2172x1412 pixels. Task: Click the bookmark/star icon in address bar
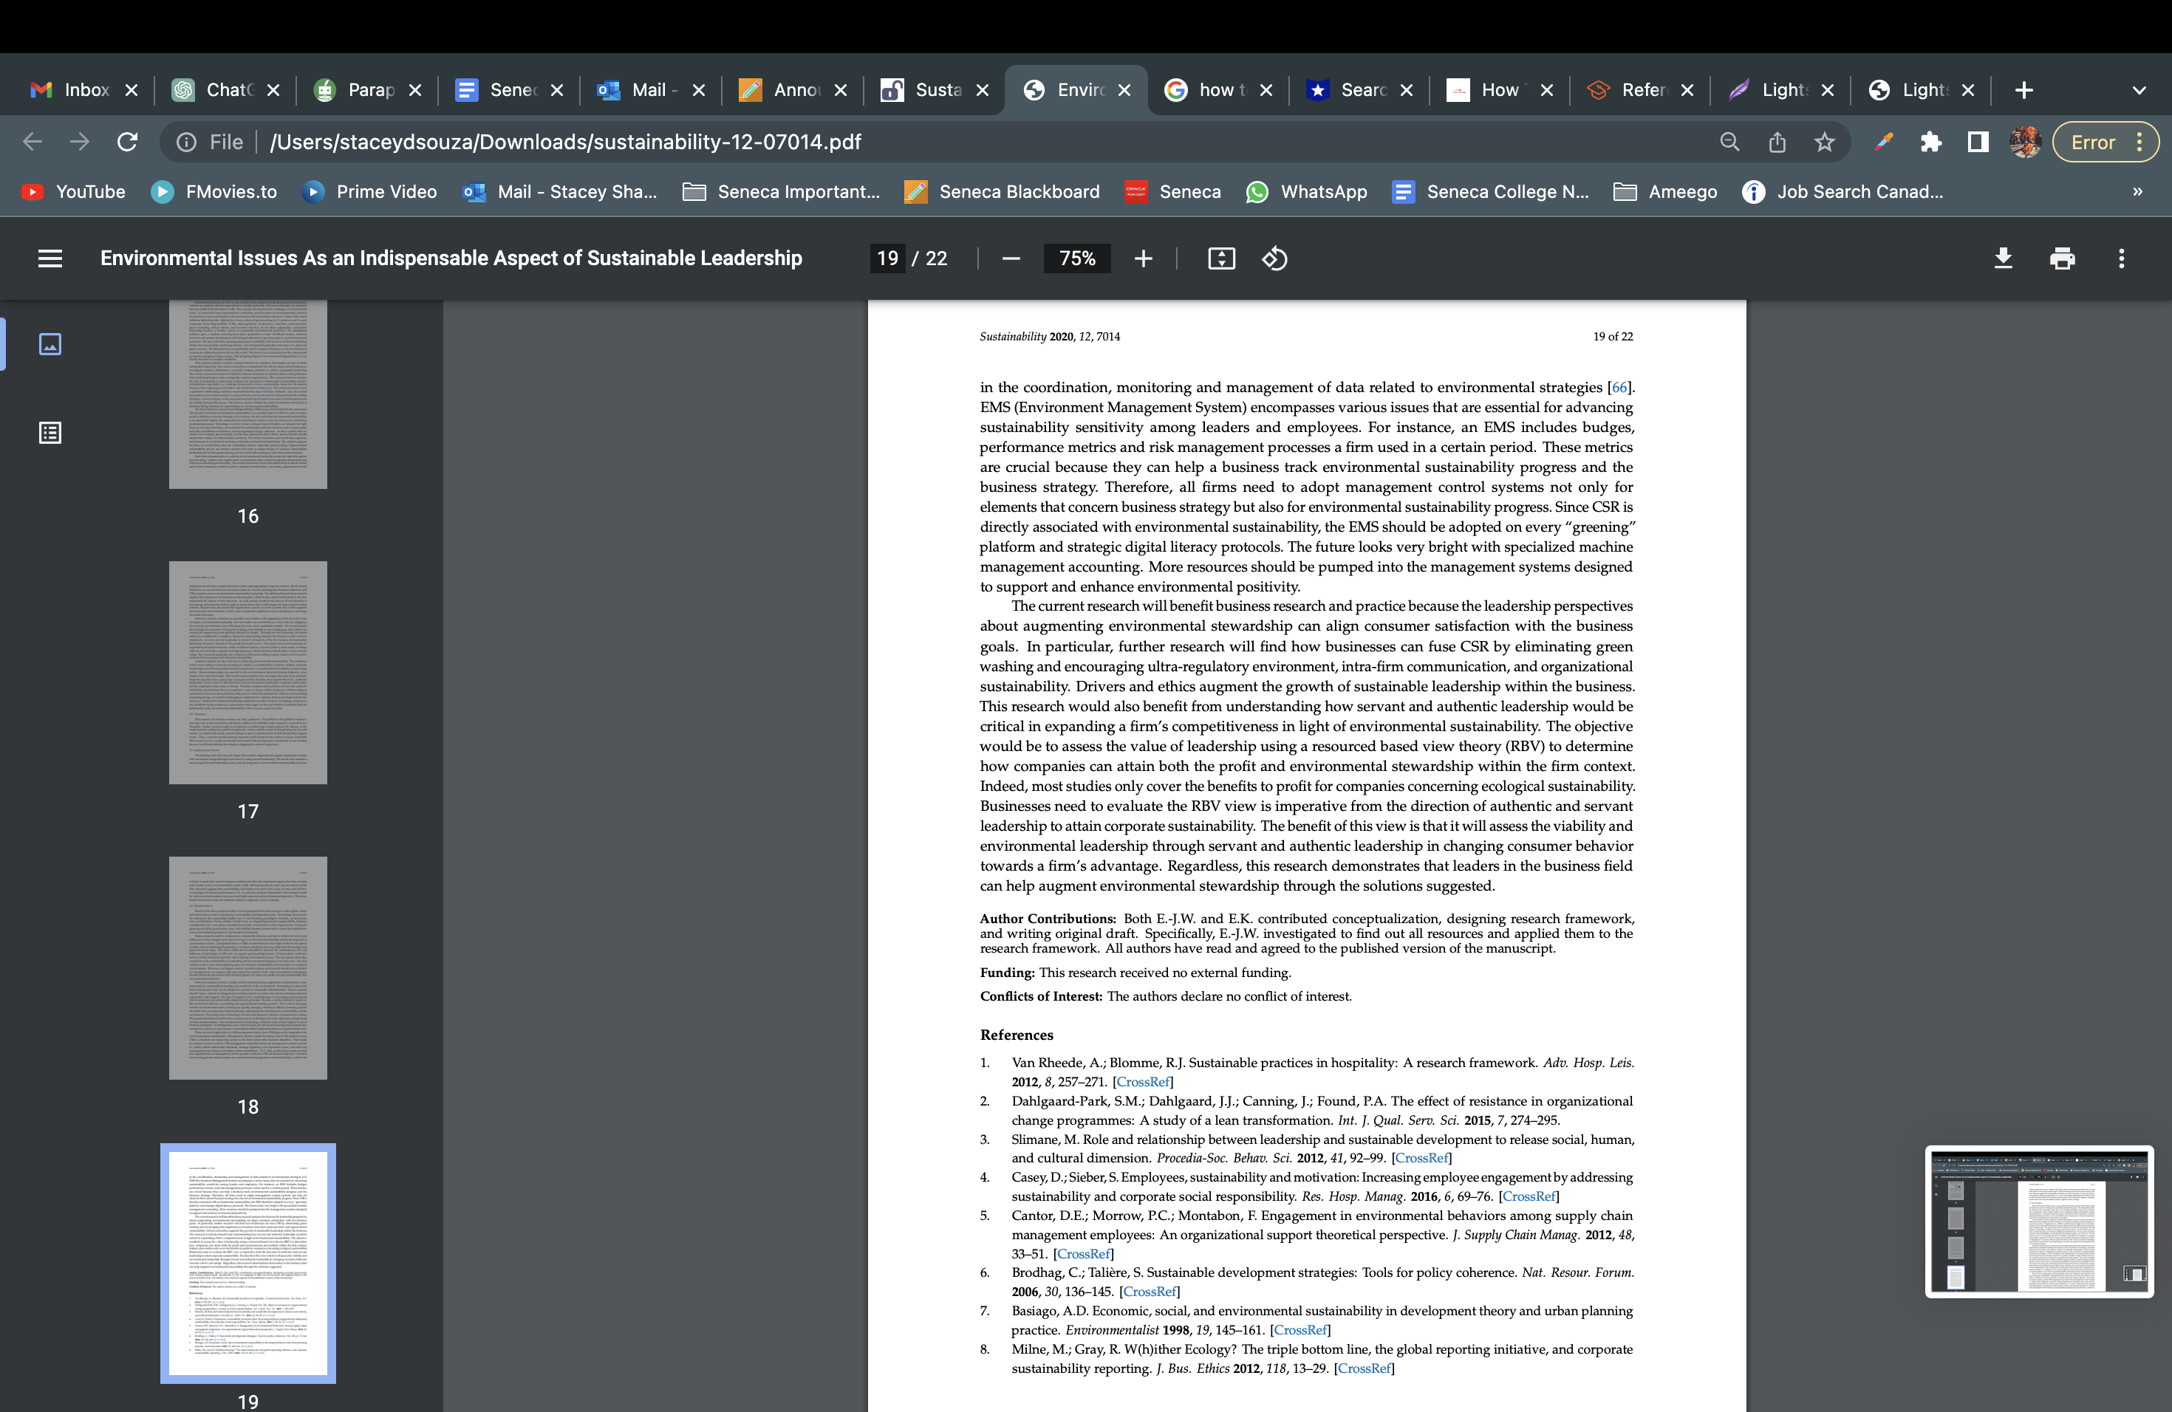click(1824, 143)
